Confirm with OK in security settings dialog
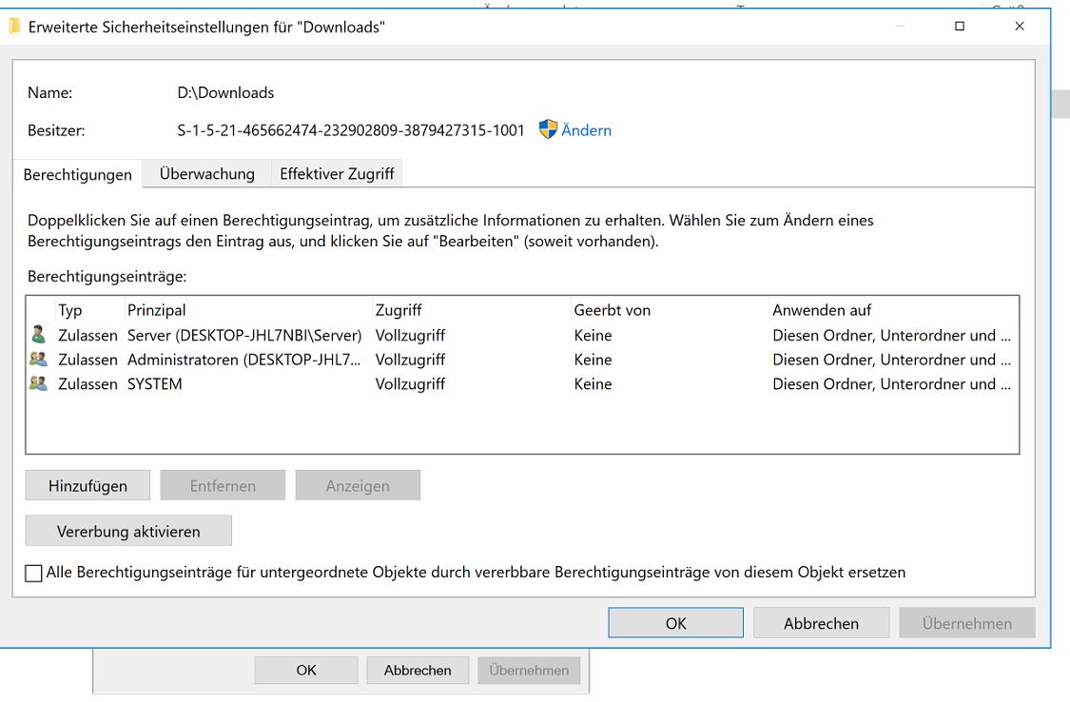This screenshot has width=1070, height=702. pos(675,623)
